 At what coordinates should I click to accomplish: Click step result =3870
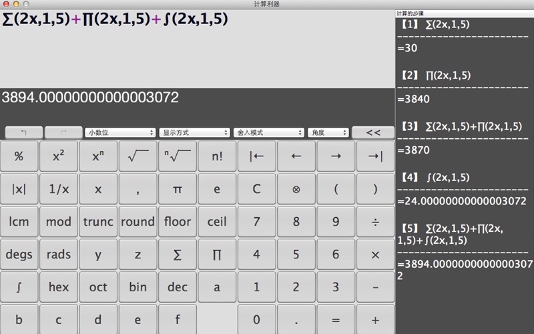coord(413,150)
